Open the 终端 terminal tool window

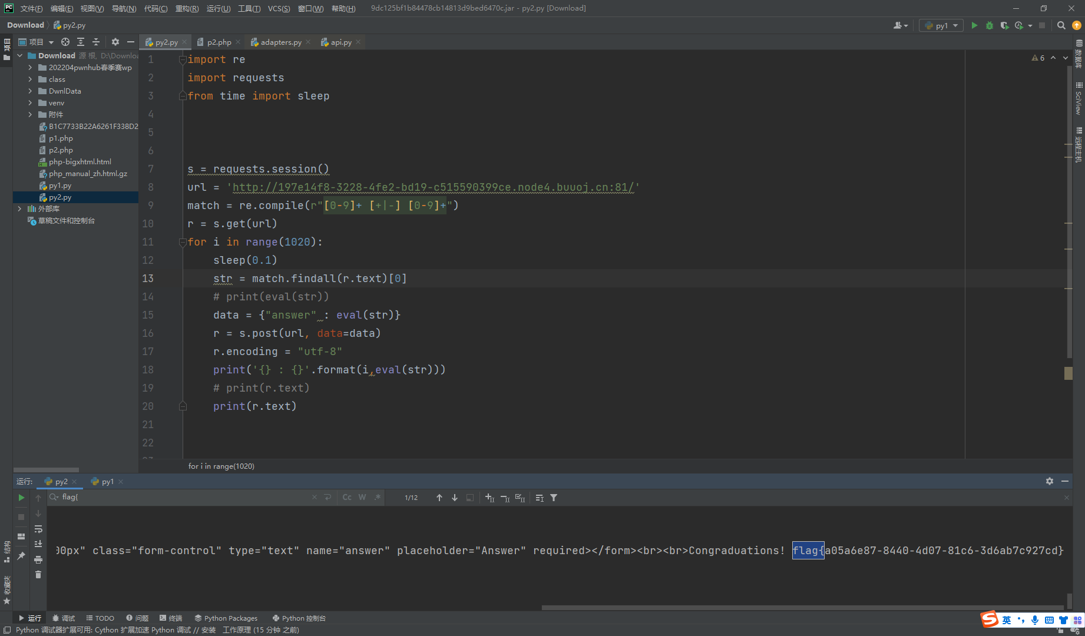171,618
